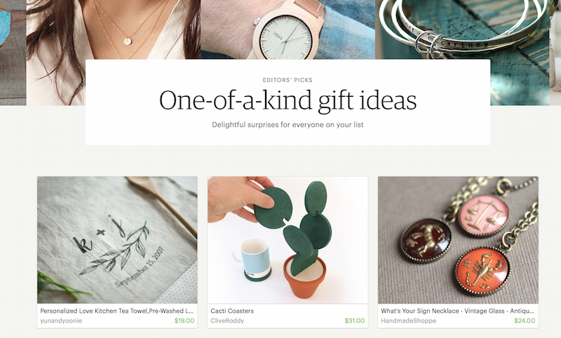Select the wooden watch banner photo

(288, 29)
